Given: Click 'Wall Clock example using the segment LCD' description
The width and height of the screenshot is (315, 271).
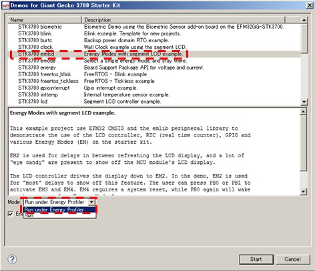Looking at the screenshot, I should (135, 47).
